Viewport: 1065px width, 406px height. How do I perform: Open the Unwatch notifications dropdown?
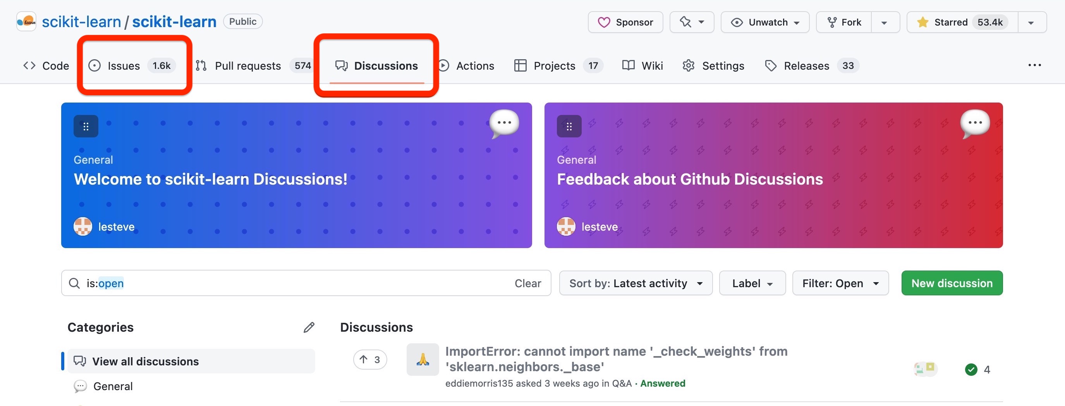click(x=765, y=22)
